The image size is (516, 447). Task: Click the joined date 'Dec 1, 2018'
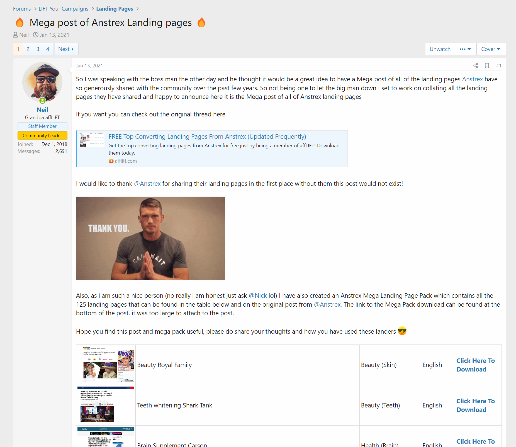[x=54, y=144]
